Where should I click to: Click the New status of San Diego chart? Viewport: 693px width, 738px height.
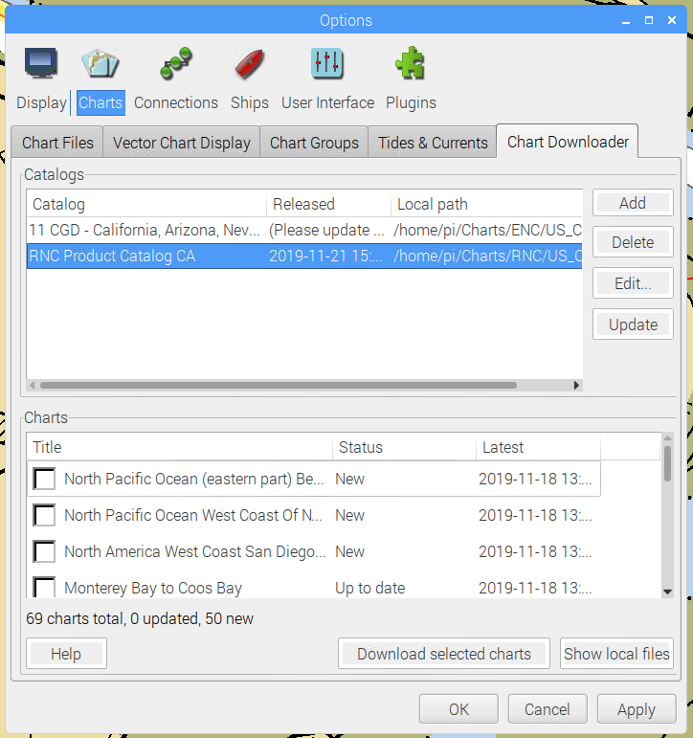[349, 551]
